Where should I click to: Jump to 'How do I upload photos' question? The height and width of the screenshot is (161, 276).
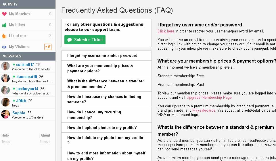102,128
